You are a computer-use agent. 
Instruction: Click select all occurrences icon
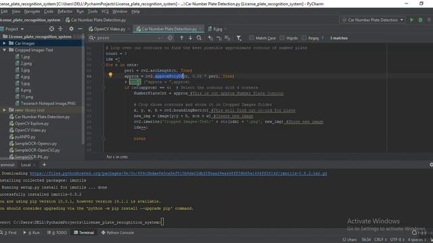[227, 38]
